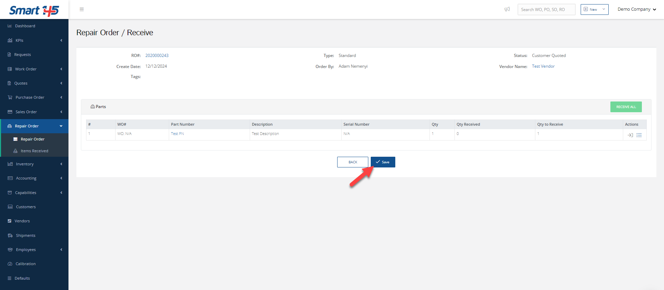Image resolution: width=664 pixels, height=290 pixels.
Task: Open RO number 2020000243 link
Action: click(x=157, y=56)
